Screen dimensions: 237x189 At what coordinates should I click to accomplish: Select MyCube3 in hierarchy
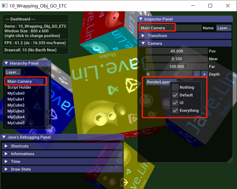coord(25,111)
